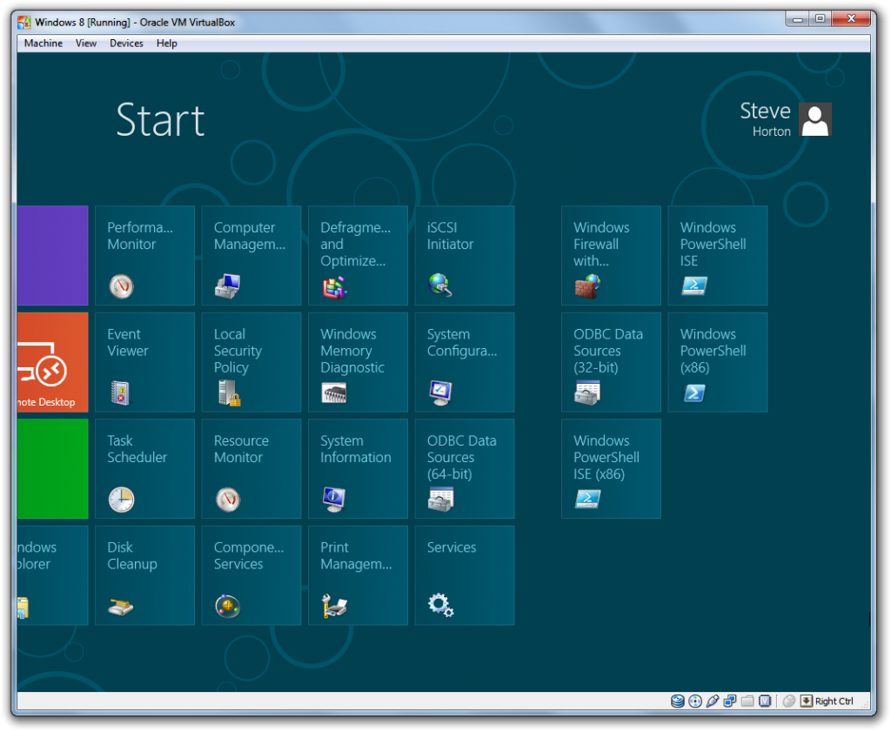Open the Services tile

(x=464, y=574)
